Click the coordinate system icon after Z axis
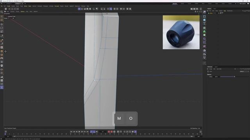The height and width of the screenshot is (140, 250). point(18,9)
